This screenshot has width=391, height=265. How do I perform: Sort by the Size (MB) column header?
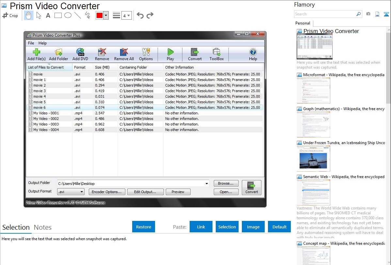pos(105,67)
